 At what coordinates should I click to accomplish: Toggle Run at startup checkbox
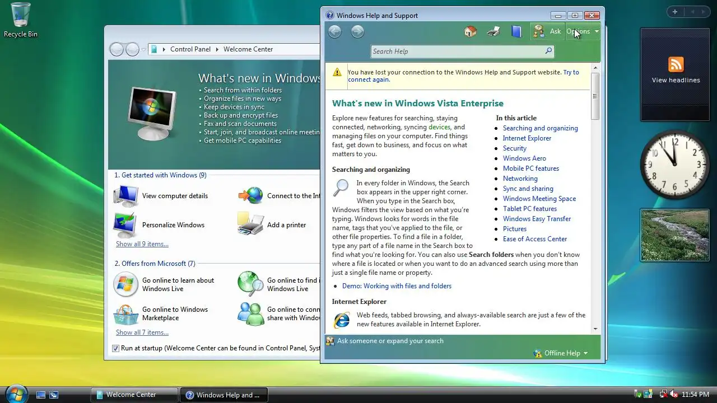tap(116, 348)
